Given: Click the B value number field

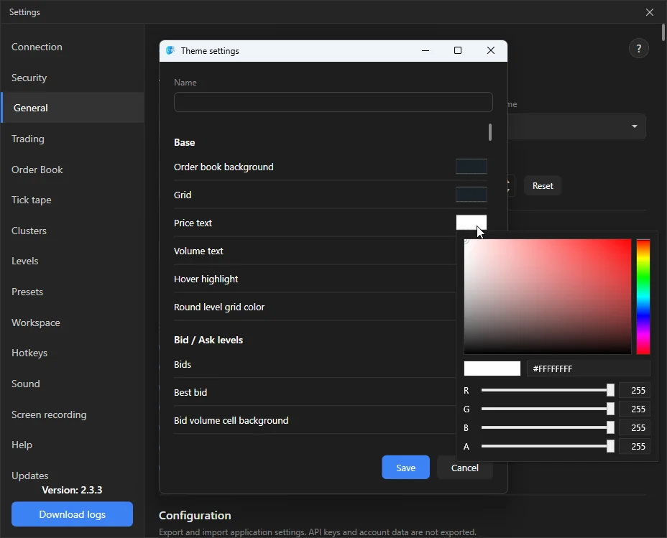Looking at the screenshot, I should 634,427.
